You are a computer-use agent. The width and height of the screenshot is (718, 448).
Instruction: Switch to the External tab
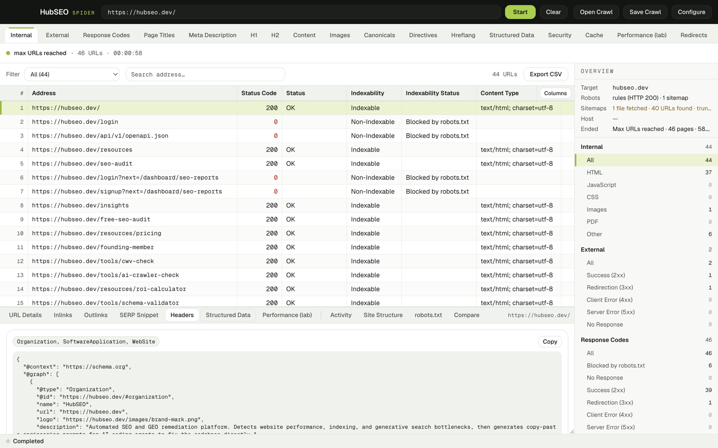tap(57, 35)
